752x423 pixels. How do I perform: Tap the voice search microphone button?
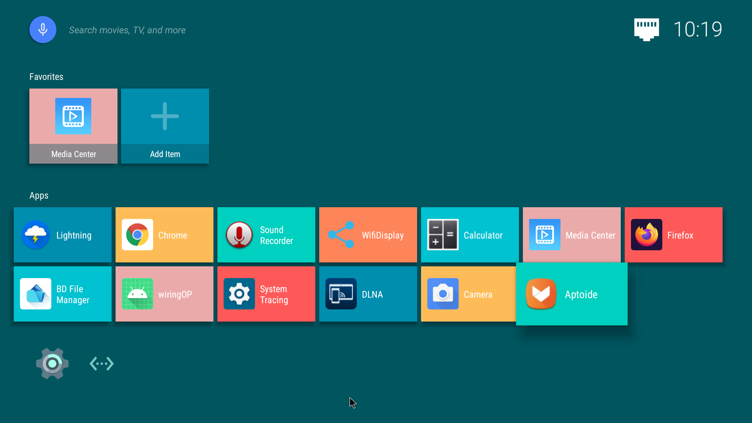coord(43,30)
